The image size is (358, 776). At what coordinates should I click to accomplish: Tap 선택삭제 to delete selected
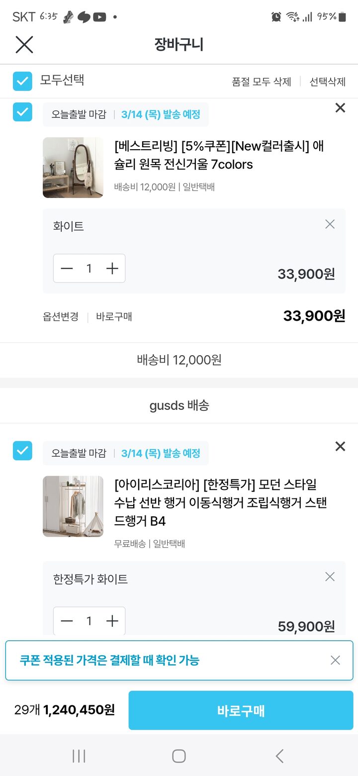[327, 82]
